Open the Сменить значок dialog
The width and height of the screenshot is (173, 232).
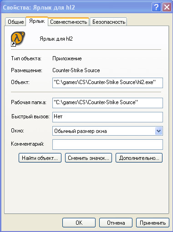coord(88,158)
